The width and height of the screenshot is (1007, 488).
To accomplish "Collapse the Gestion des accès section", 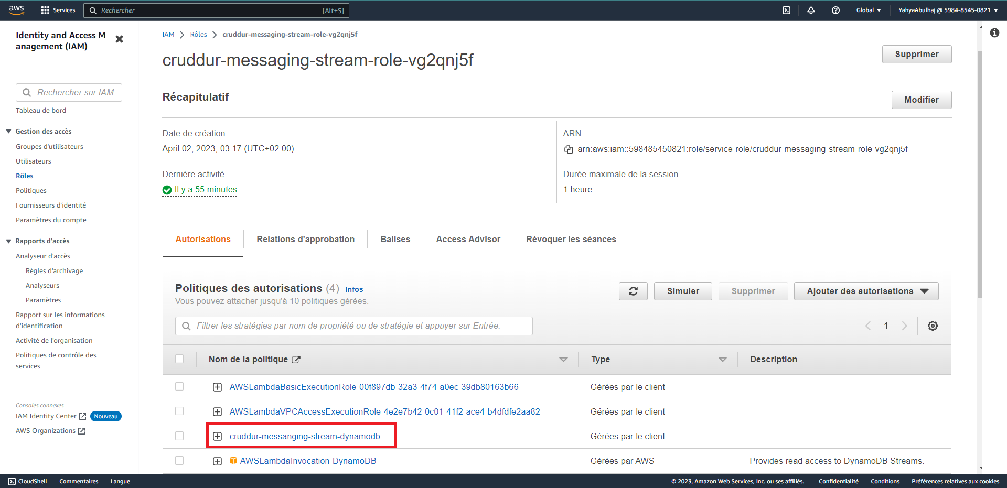I will pyautogui.click(x=9, y=132).
